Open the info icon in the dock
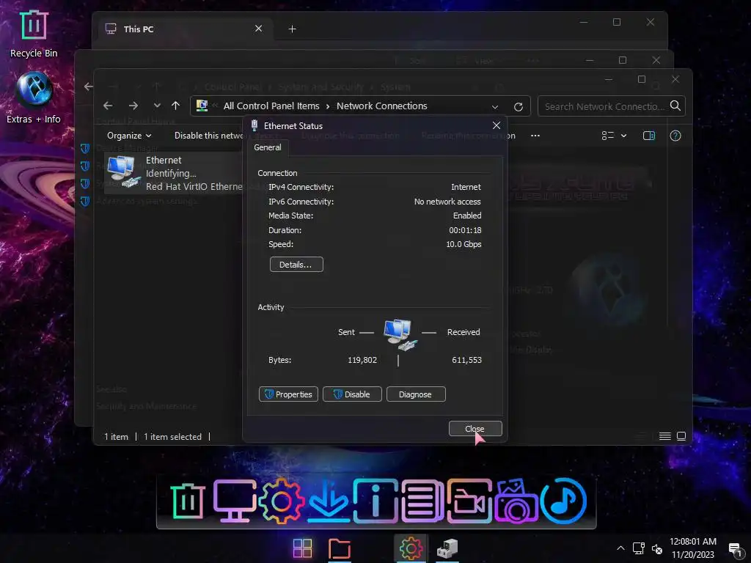The height and width of the screenshot is (563, 751). click(375, 501)
